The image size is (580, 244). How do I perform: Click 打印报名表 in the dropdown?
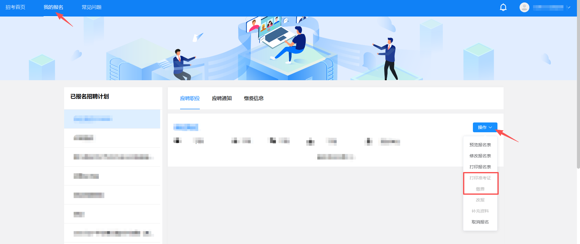click(x=480, y=167)
